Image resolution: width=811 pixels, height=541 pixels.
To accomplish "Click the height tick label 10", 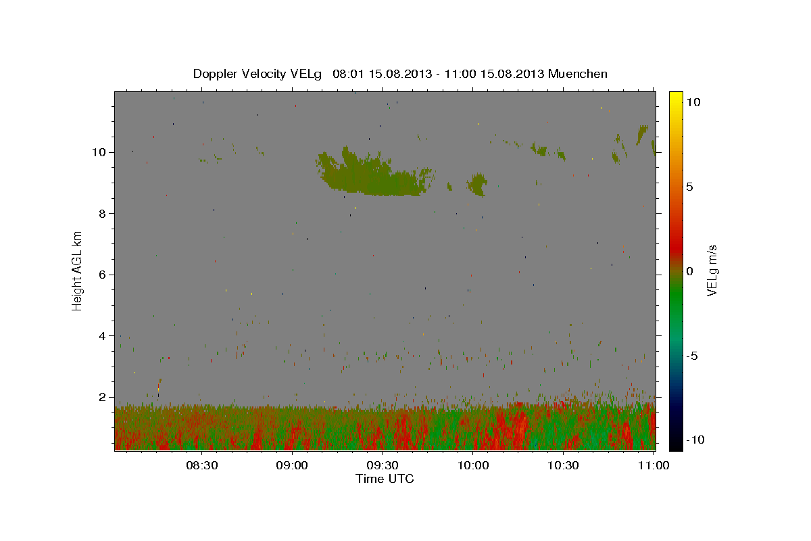I will tap(99, 152).
